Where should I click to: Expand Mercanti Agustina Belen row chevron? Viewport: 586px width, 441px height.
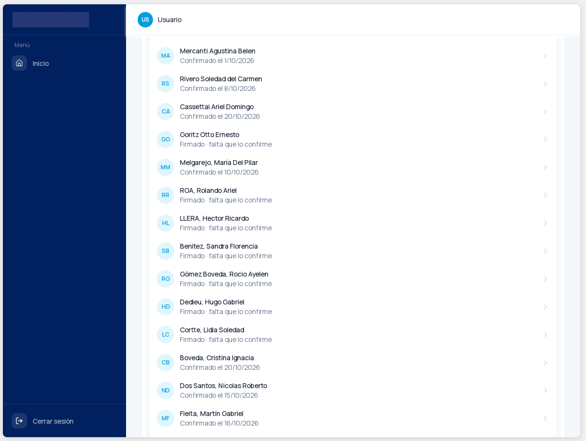[x=546, y=56]
